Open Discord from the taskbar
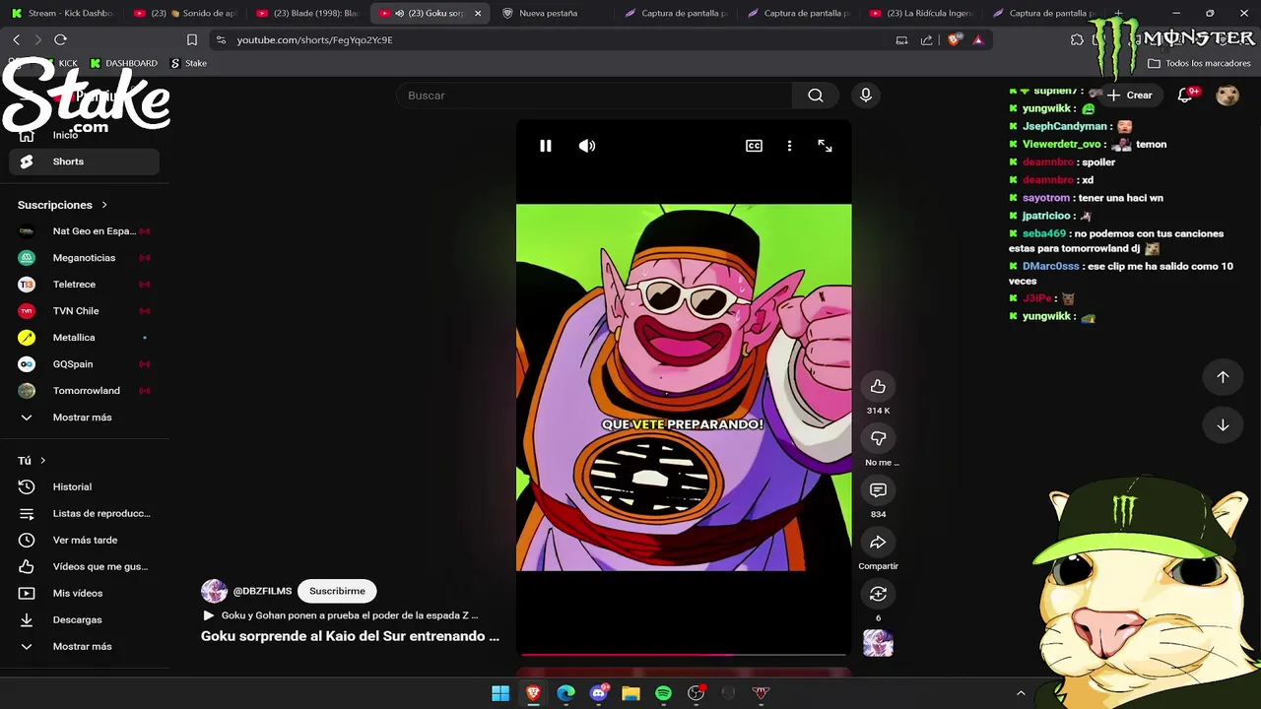 598,693
